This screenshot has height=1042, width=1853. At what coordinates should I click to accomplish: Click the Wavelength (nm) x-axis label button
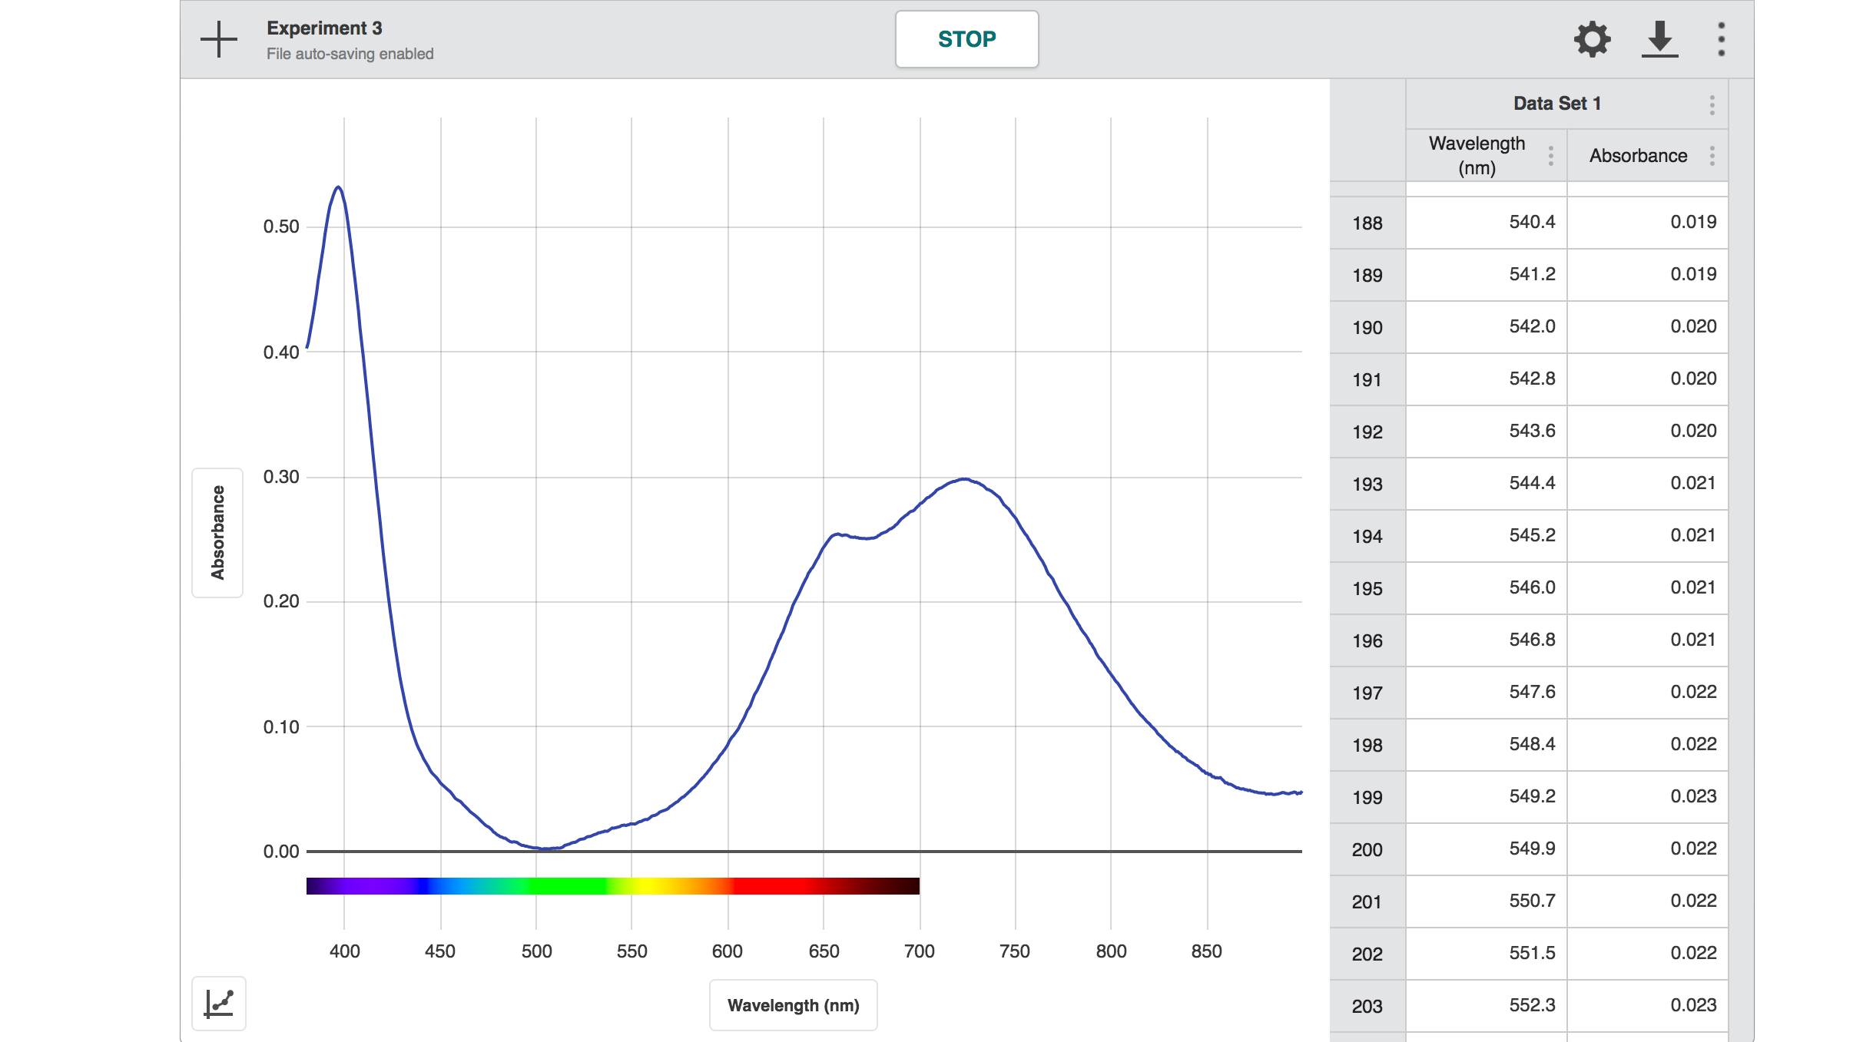click(794, 1005)
